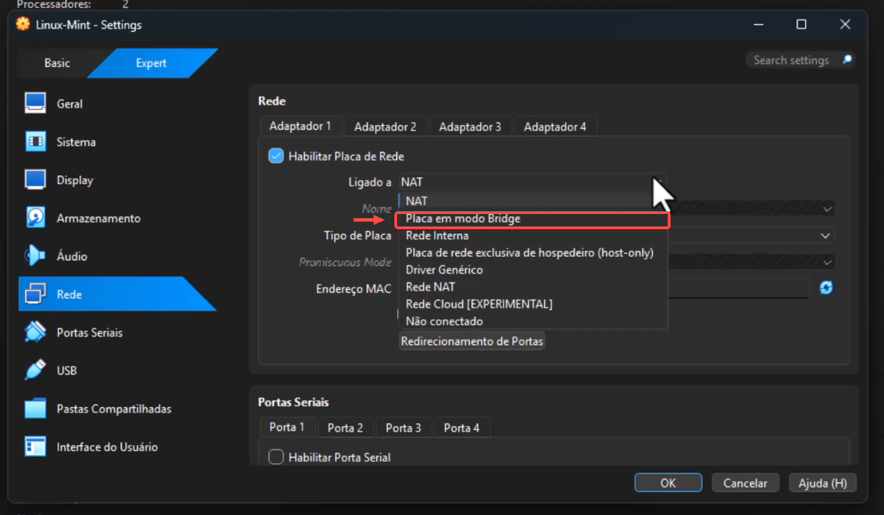
Task: Switch to the Adaptador 3 tab
Action: point(470,126)
